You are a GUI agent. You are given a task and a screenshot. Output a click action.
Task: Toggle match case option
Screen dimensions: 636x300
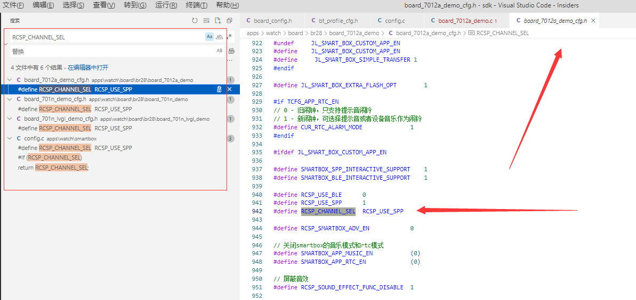click(x=210, y=37)
